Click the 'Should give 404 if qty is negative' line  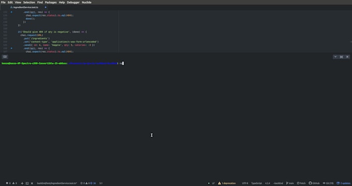[x=52, y=32]
